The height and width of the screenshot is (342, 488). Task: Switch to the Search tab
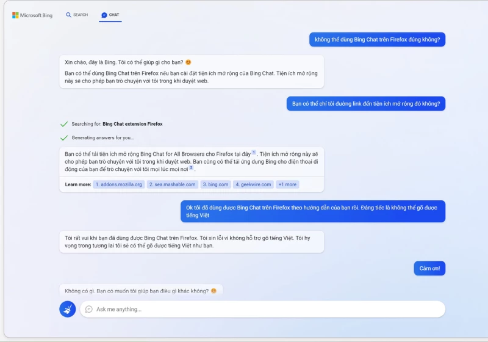pyautogui.click(x=77, y=15)
